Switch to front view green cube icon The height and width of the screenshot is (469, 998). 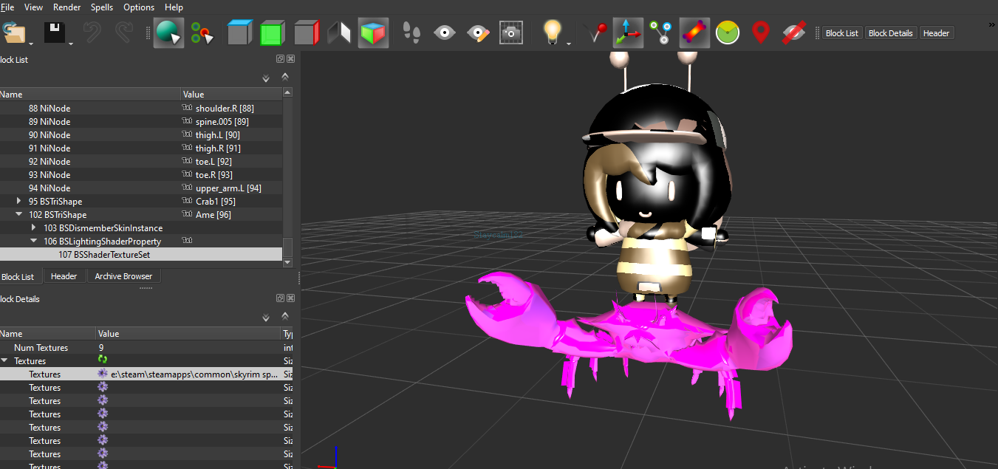coord(273,32)
